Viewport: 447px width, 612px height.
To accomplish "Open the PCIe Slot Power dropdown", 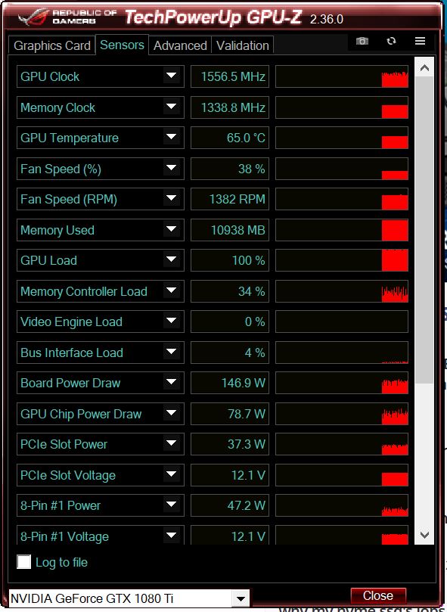I will point(172,444).
